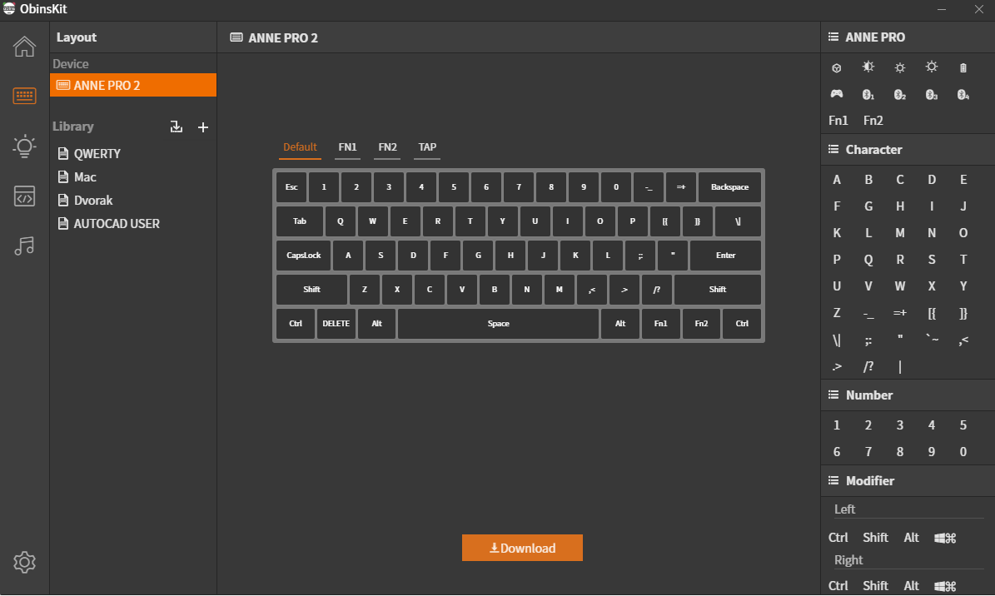Image resolution: width=995 pixels, height=596 pixels.
Task: Switch to the TAP layer tab
Action: click(x=427, y=147)
